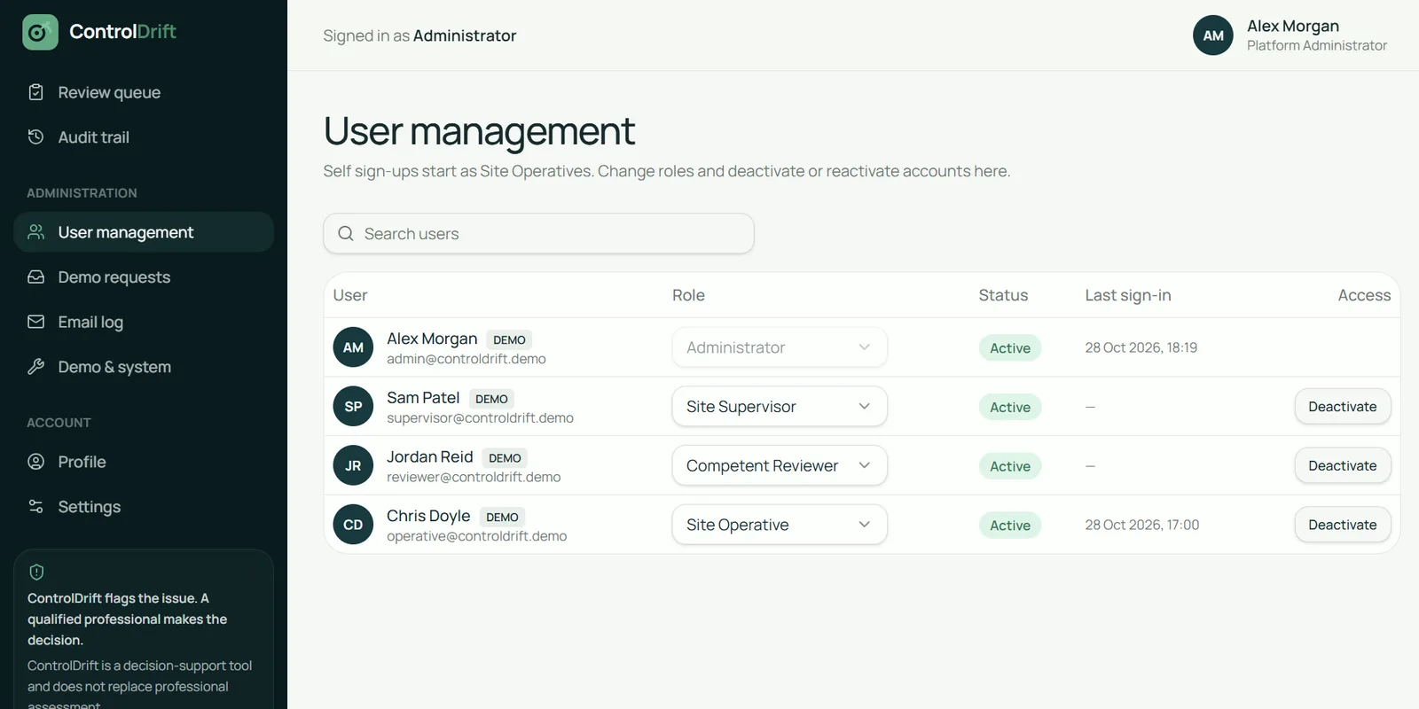Click the operative@controldrift.demo email

pos(476,536)
